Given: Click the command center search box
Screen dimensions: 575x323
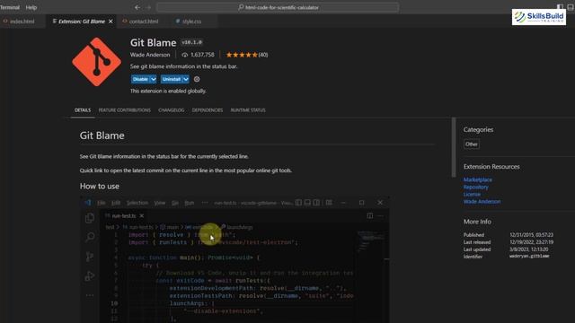Looking at the screenshot, I should coord(278,7).
